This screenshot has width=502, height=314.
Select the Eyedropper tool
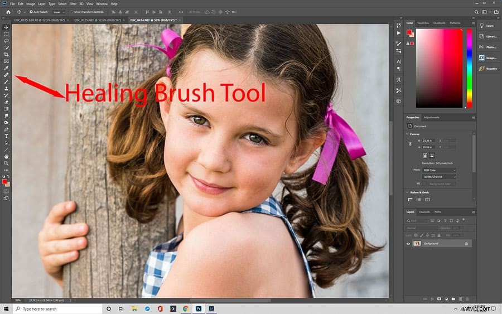pos(6,68)
